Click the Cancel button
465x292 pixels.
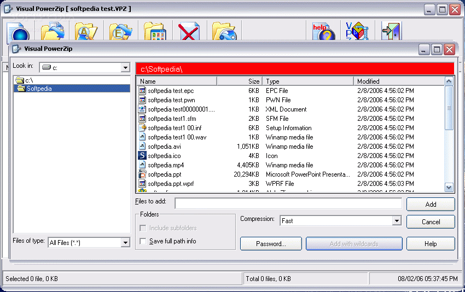[431, 222]
